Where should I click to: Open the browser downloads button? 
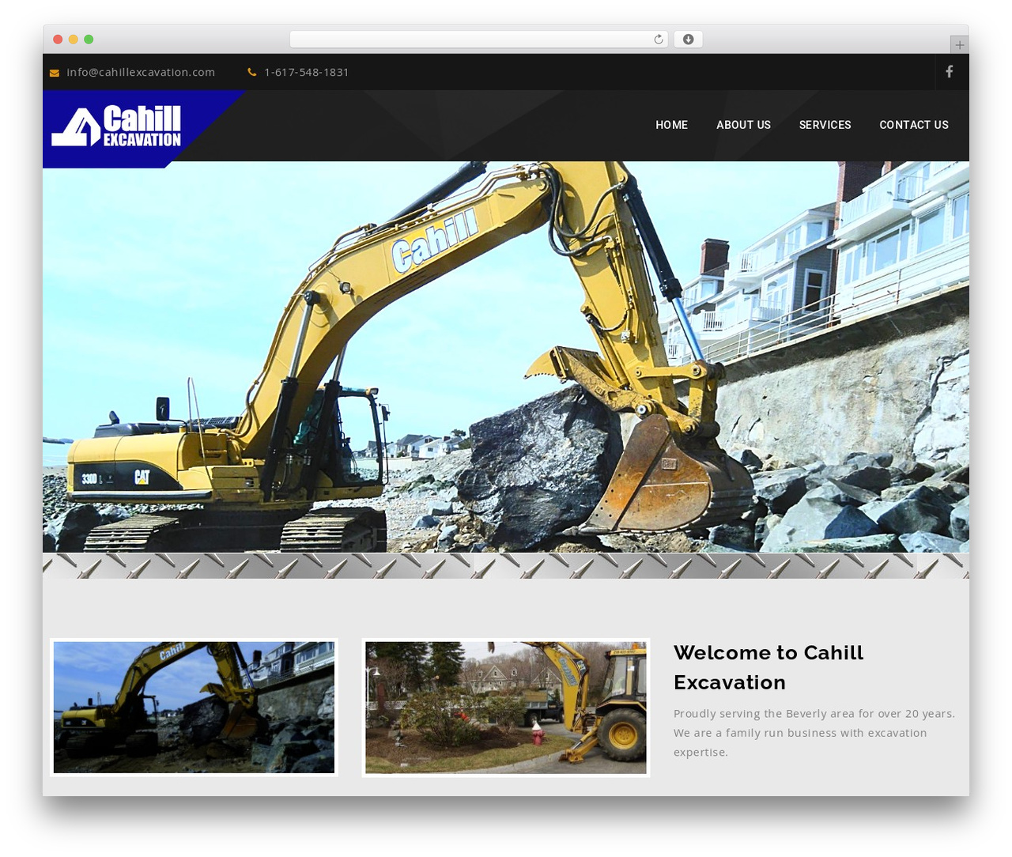688,40
